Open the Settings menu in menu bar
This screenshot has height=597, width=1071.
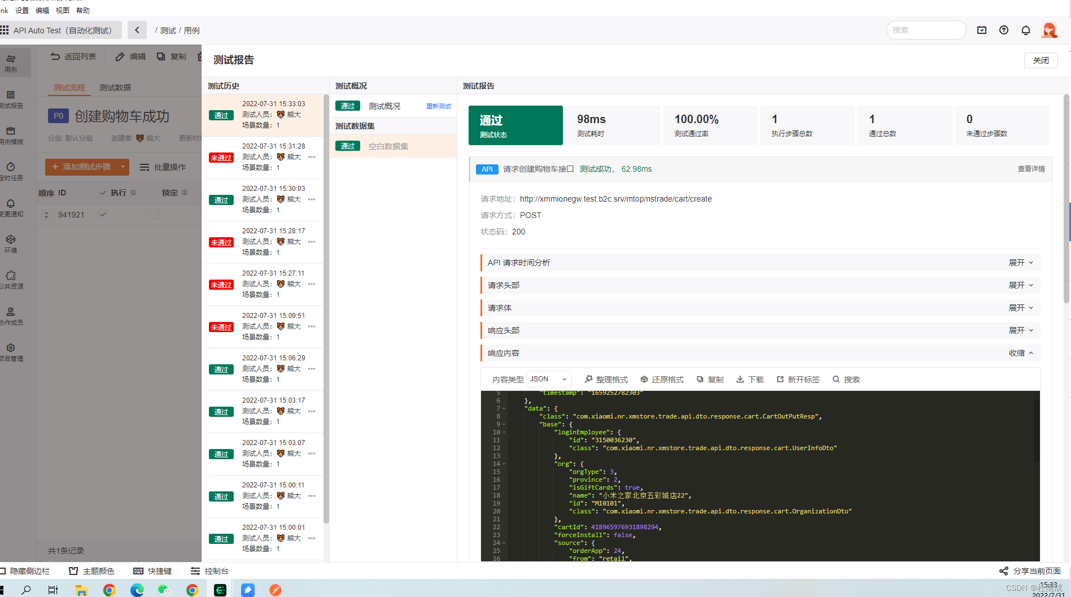click(x=22, y=10)
